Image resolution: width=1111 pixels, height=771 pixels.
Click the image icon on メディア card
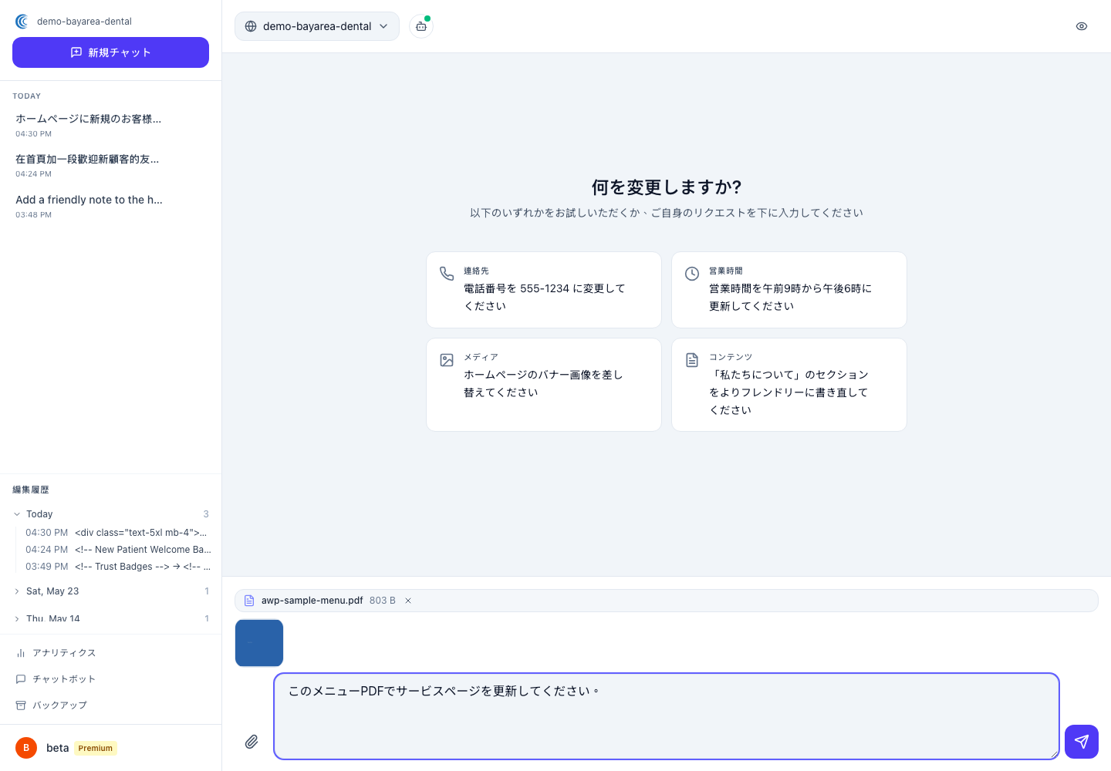click(447, 360)
